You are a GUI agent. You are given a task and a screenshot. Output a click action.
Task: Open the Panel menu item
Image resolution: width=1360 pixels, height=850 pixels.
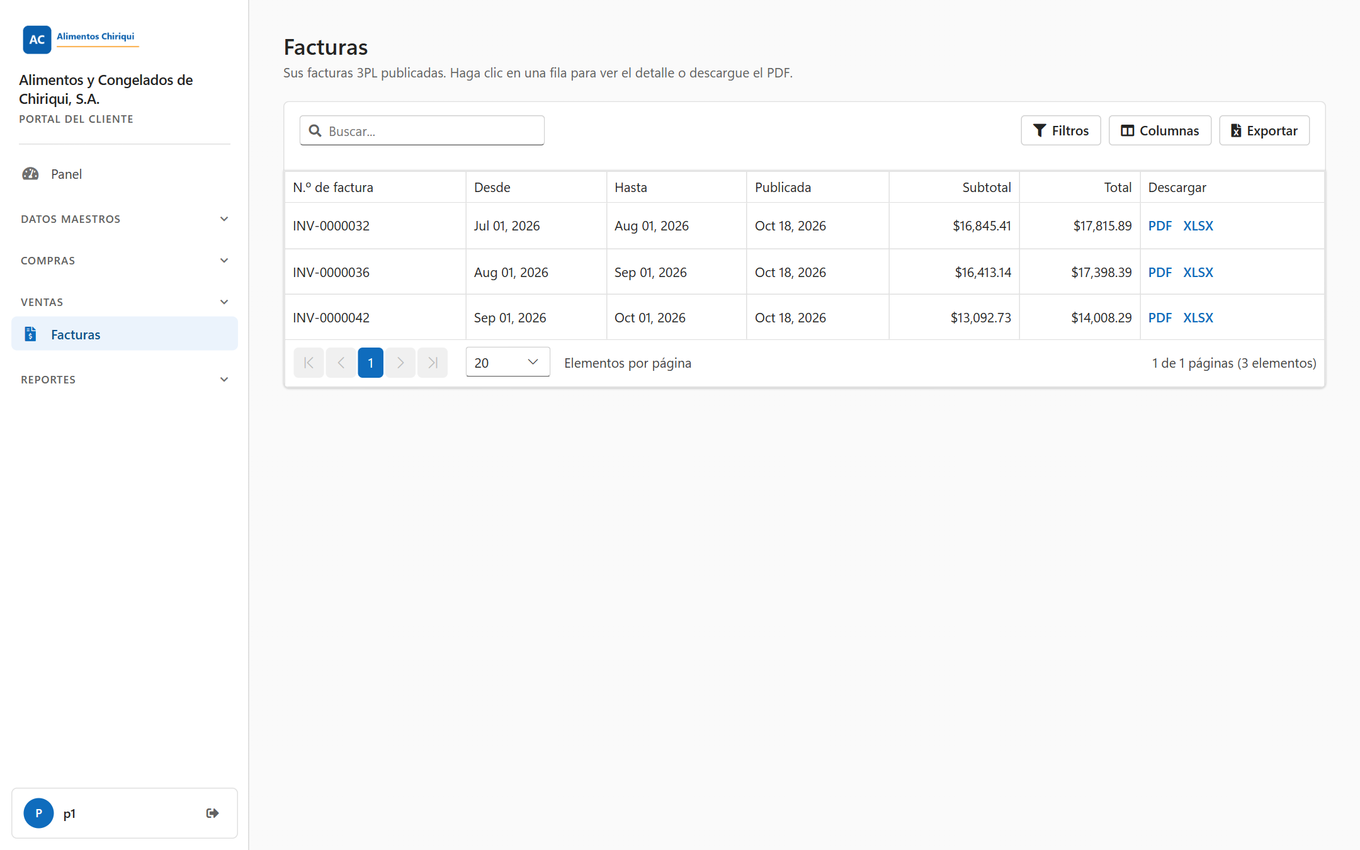[x=125, y=174]
